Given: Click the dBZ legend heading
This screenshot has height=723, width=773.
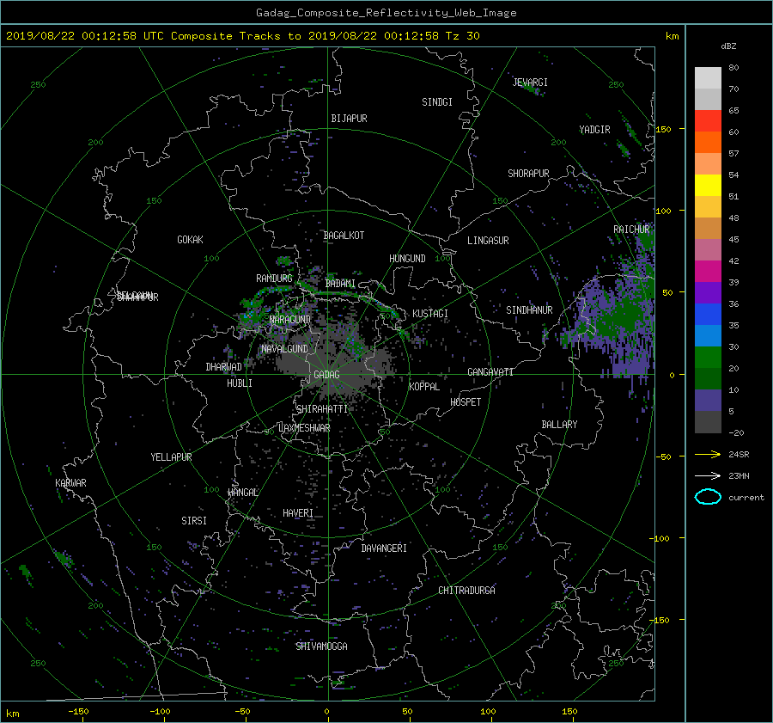Looking at the screenshot, I should [x=728, y=46].
